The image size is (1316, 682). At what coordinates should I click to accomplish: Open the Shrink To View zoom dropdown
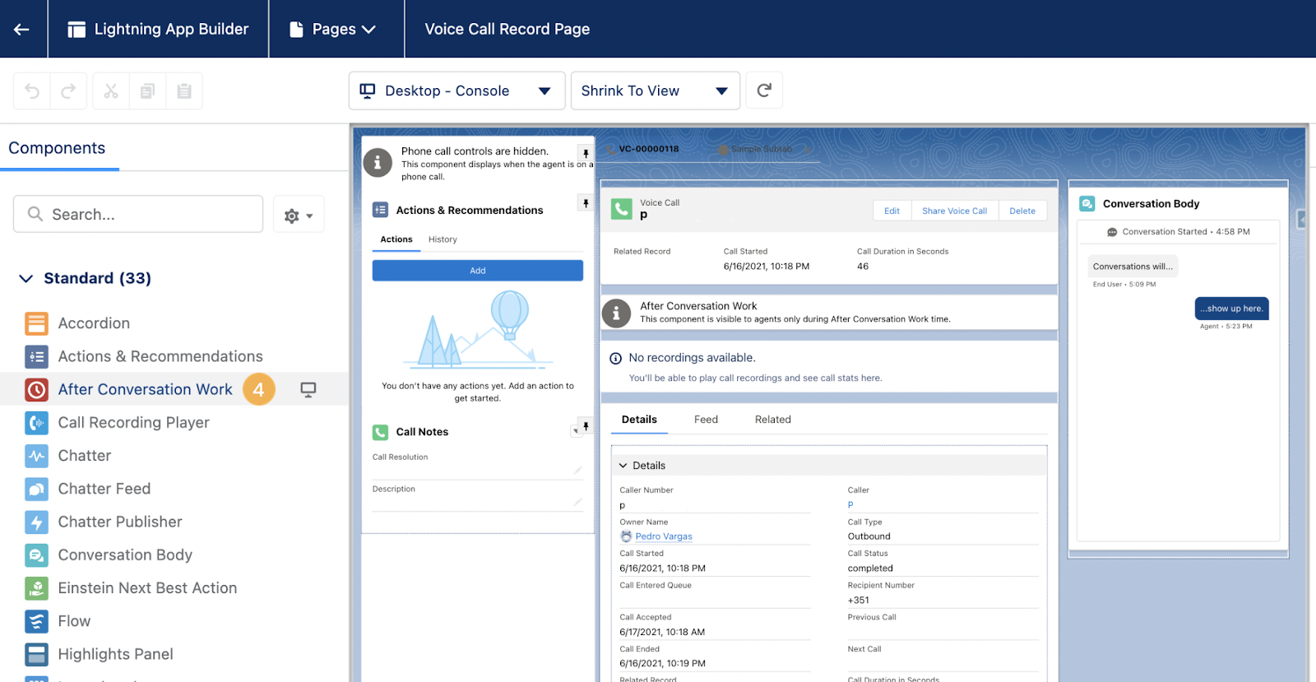[x=656, y=90]
